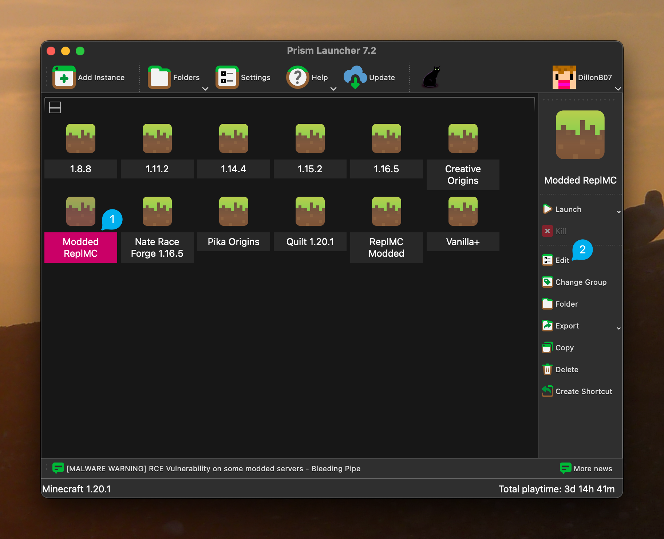
Task: Expand the Help dropdown arrow
Action: pyautogui.click(x=333, y=88)
